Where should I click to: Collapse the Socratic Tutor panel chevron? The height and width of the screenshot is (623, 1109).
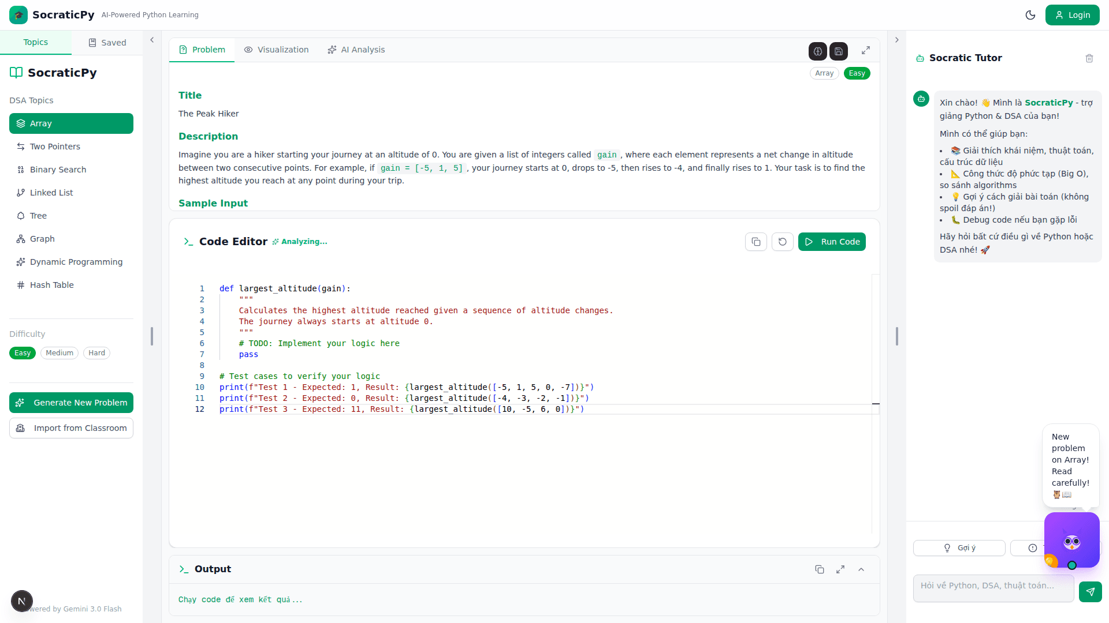(x=897, y=39)
